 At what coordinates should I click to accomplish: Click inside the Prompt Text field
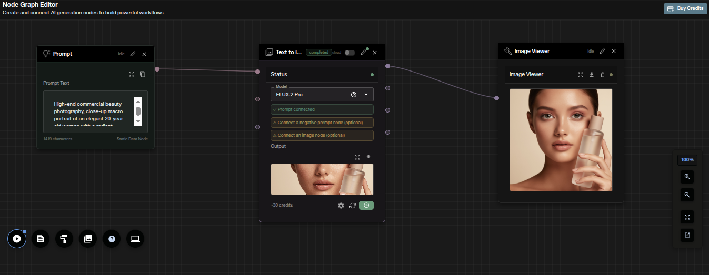95,112
